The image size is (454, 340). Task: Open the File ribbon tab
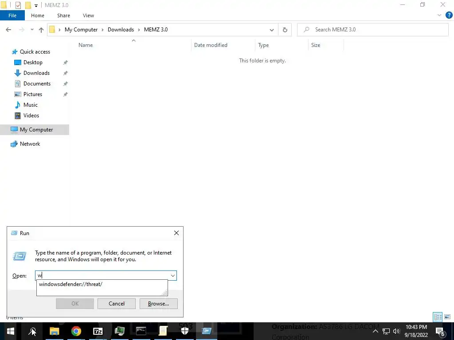click(12, 15)
